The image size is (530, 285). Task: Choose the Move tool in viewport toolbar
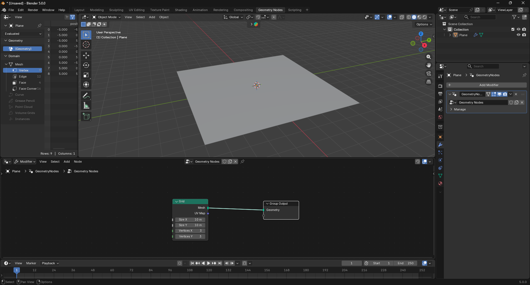[x=86, y=56]
